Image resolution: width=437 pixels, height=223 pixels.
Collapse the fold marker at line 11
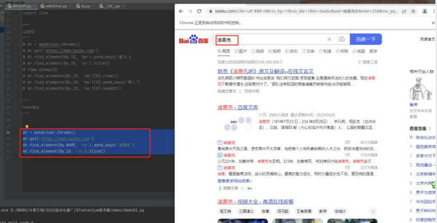[x=21, y=13]
